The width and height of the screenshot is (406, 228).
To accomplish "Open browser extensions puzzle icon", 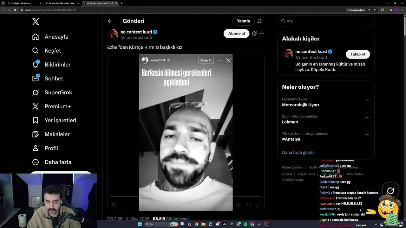I will point(383,10).
